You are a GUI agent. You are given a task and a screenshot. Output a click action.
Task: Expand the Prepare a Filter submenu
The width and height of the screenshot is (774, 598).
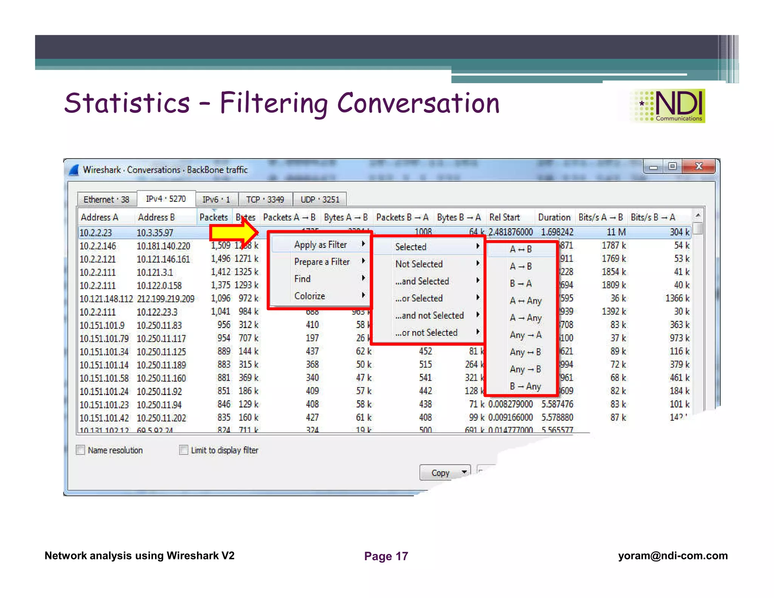[320, 262]
